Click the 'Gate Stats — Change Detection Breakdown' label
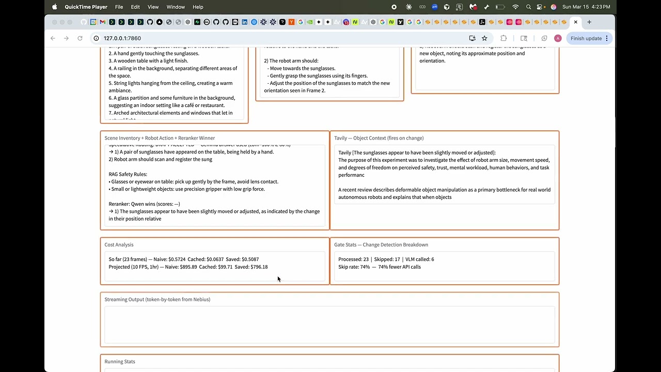The image size is (661, 372). tap(381, 245)
